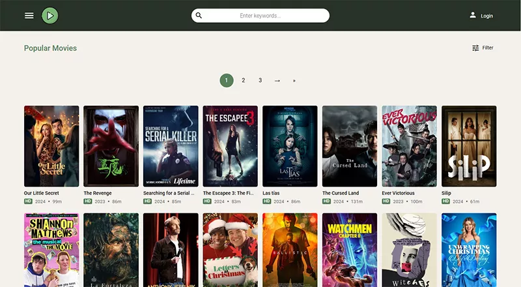This screenshot has height=287, width=521.
Task: Open Las tías poster
Action: coord(290,146)
